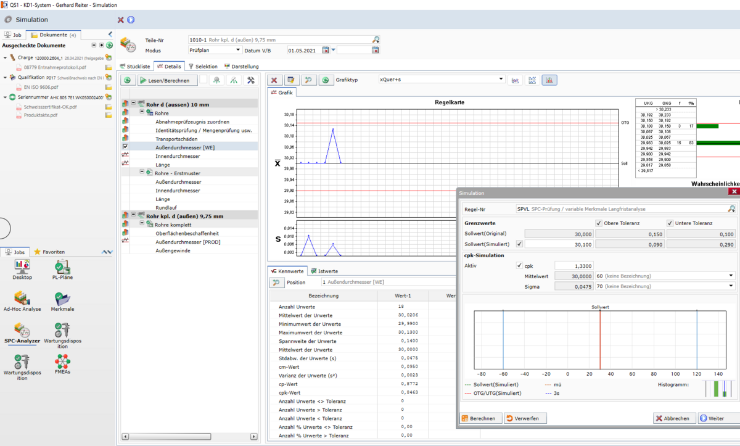Image resolution: width=740 pixels, height=446 pixels.
Task: Click the magnifier icon in chart toolbar
Action: pyautogui.click(x=308, y=80)
